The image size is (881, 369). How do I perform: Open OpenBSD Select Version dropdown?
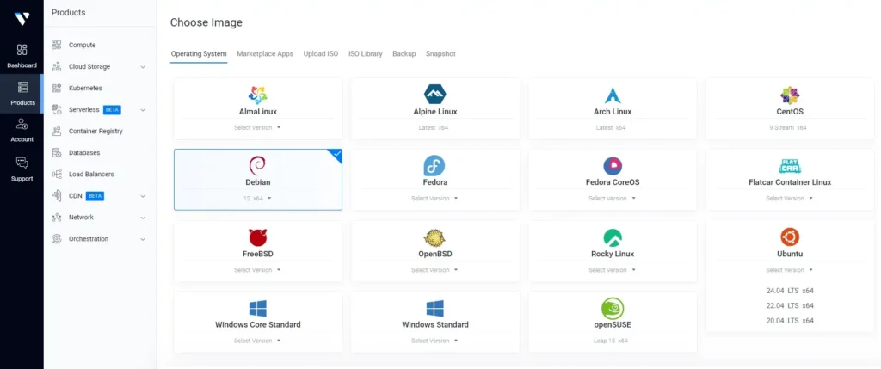pos(434,269)
